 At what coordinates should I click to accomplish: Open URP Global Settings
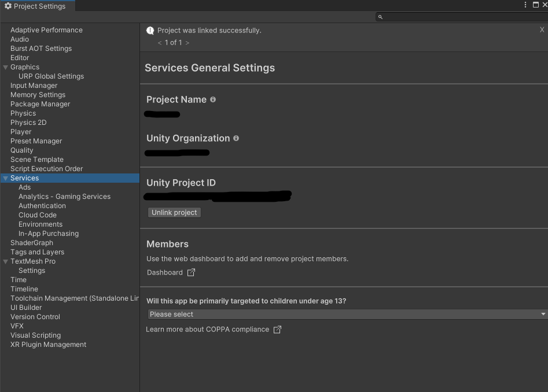[x=51, y=76]
